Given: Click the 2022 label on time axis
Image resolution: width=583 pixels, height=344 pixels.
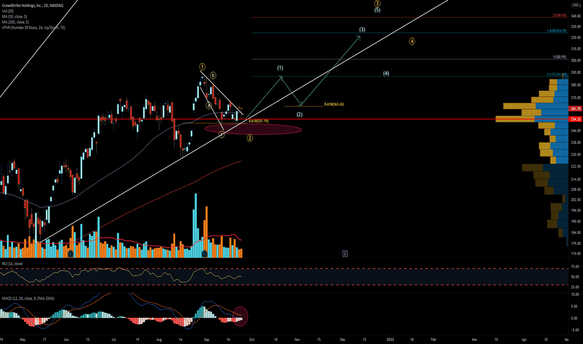Looking at the screenshot, I should tap(390, 340).
